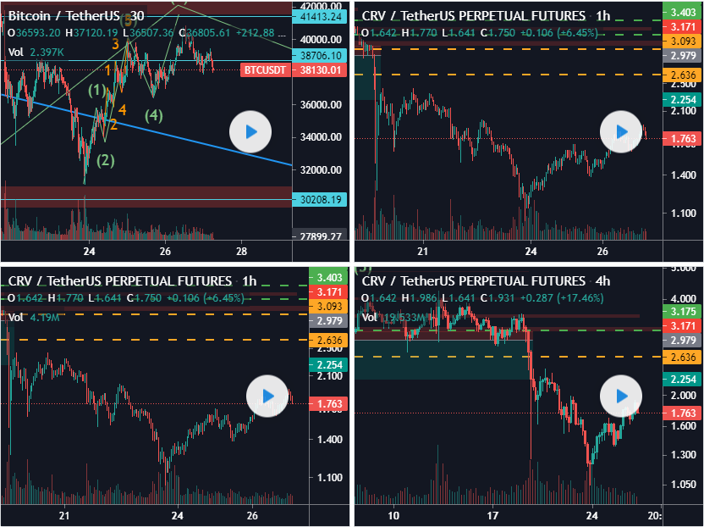Viewport: 704px width, 527px height.
Task: Click the orange 4 wave marker
Action: [123, 110]
